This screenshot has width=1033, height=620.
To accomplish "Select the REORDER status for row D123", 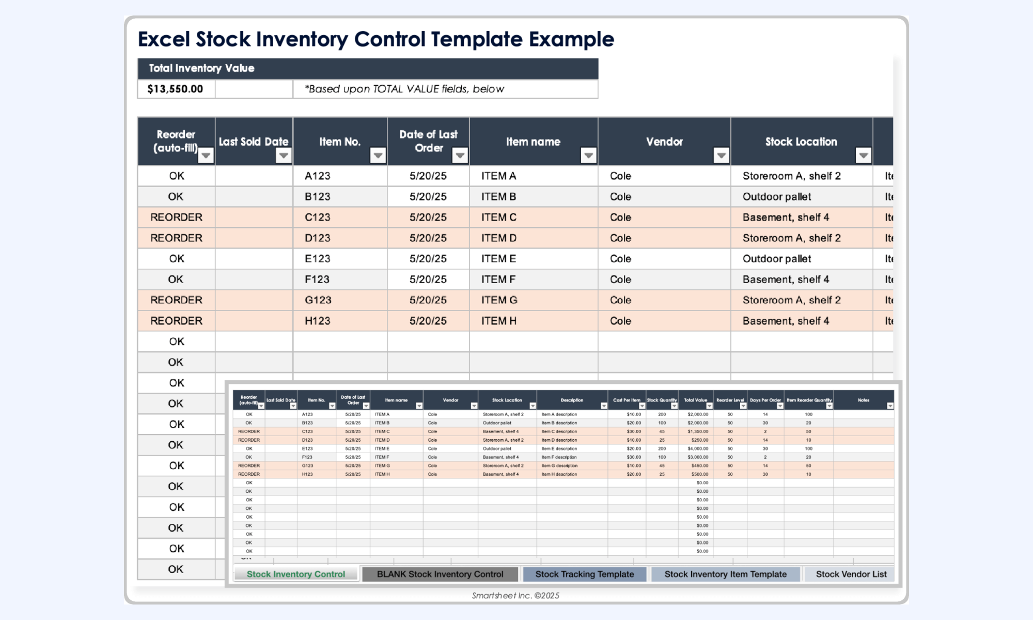I will click(176, 238).
